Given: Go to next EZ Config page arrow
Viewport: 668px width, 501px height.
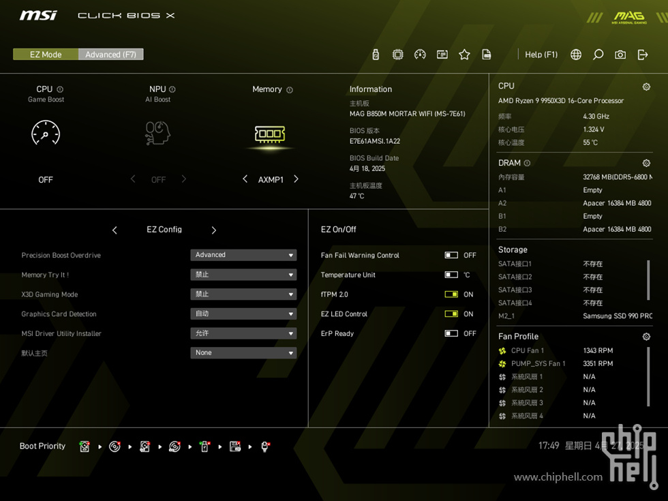Looking at the screenshot, I should 214,230.
